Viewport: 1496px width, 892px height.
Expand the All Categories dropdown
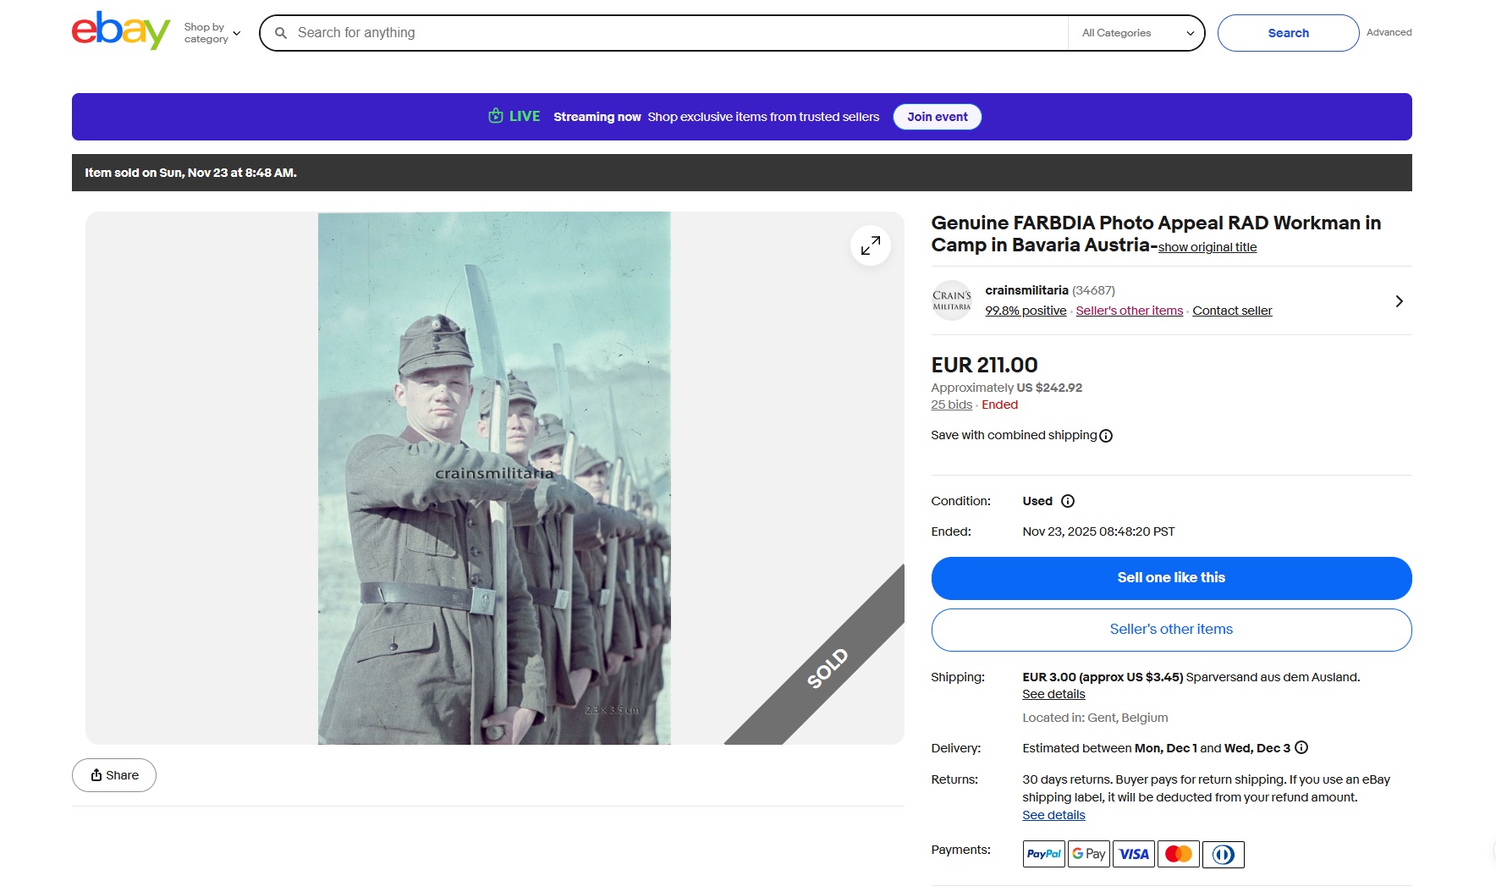click(1137, 33)
